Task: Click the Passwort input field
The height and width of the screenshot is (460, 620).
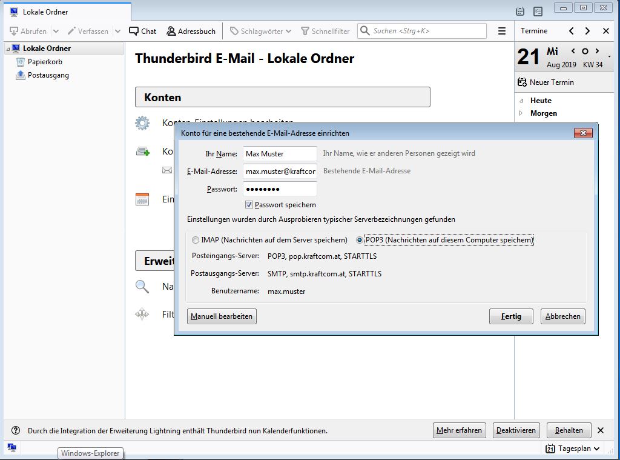Action: [280, 189]
